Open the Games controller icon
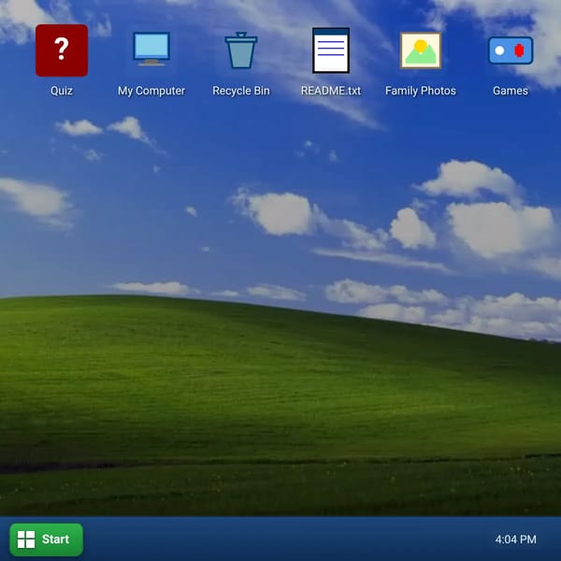Screen dimensions: 561x561 tap(511, 50)
